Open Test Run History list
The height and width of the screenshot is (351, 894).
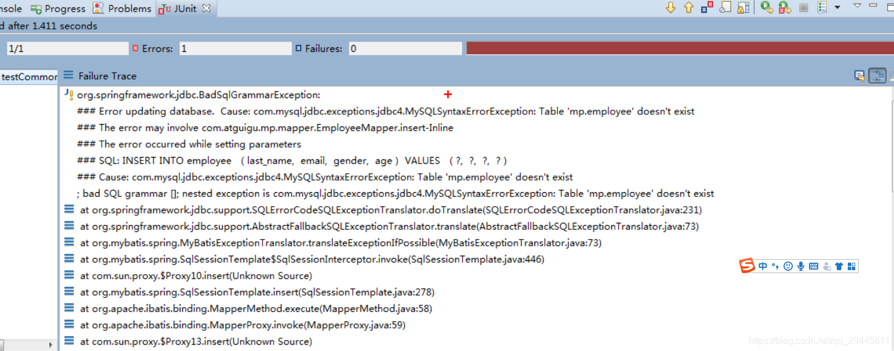click(822, 8)
